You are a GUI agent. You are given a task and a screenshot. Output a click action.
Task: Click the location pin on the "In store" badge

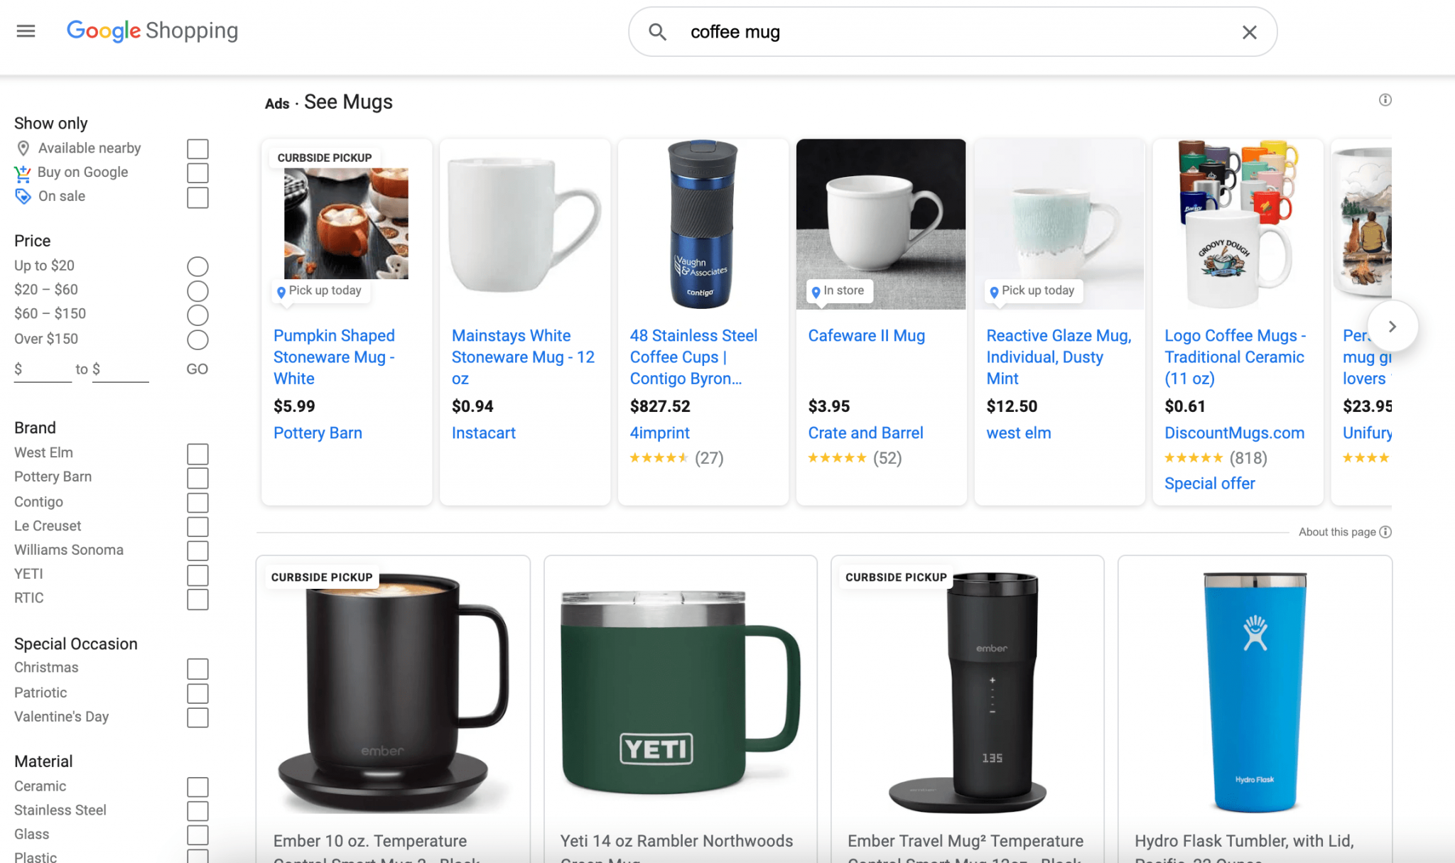(x=816, y=291)
